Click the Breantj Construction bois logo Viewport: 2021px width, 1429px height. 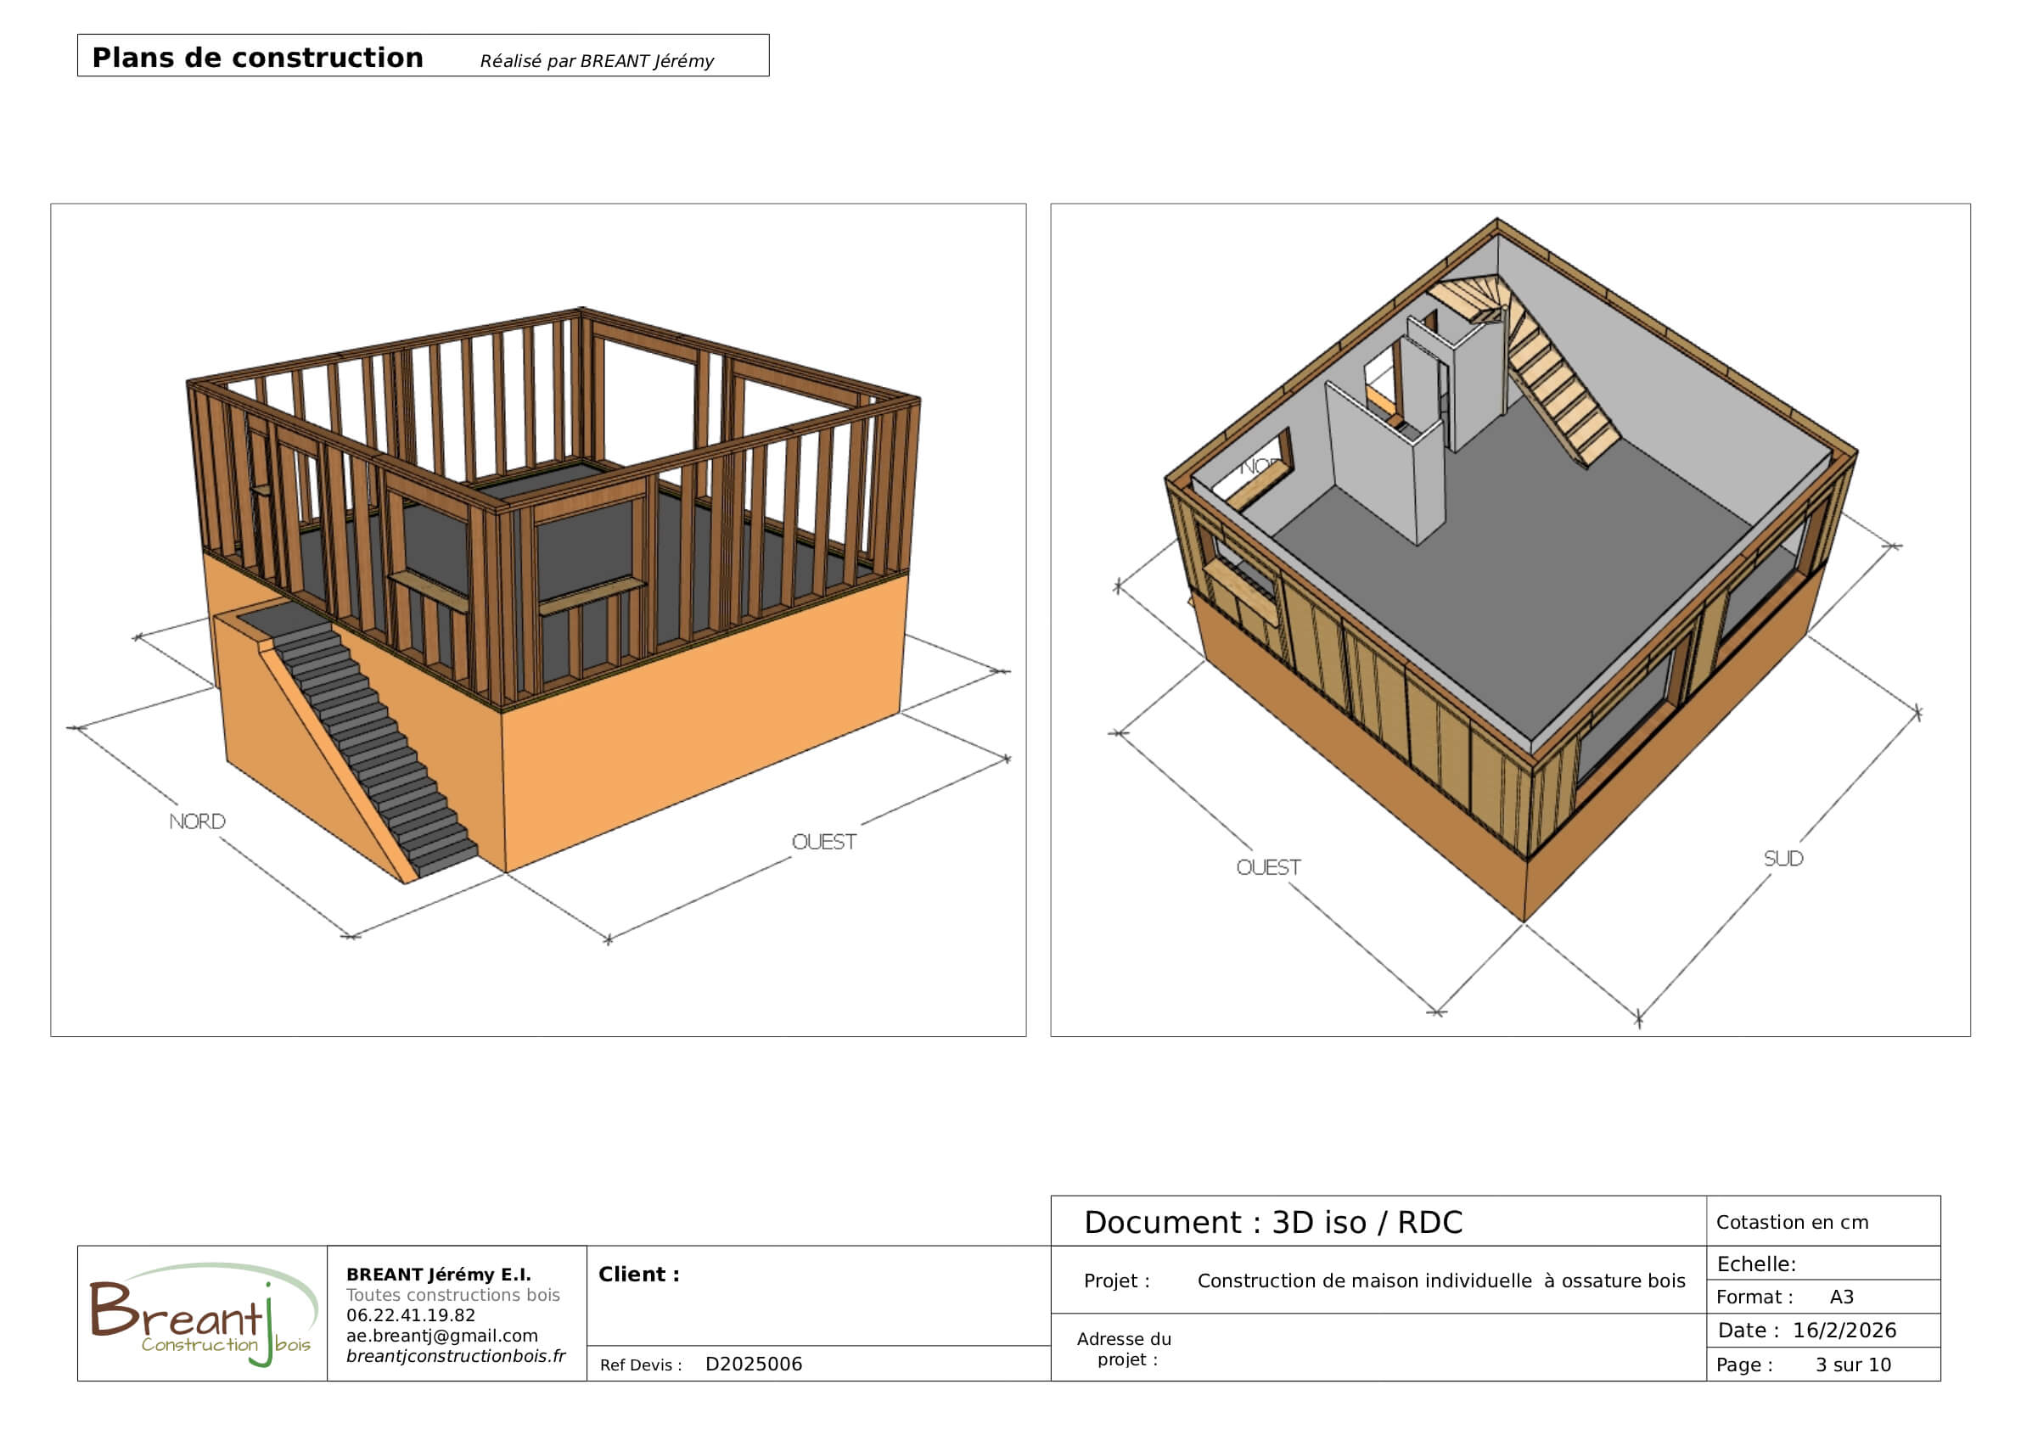[203, 1314]
